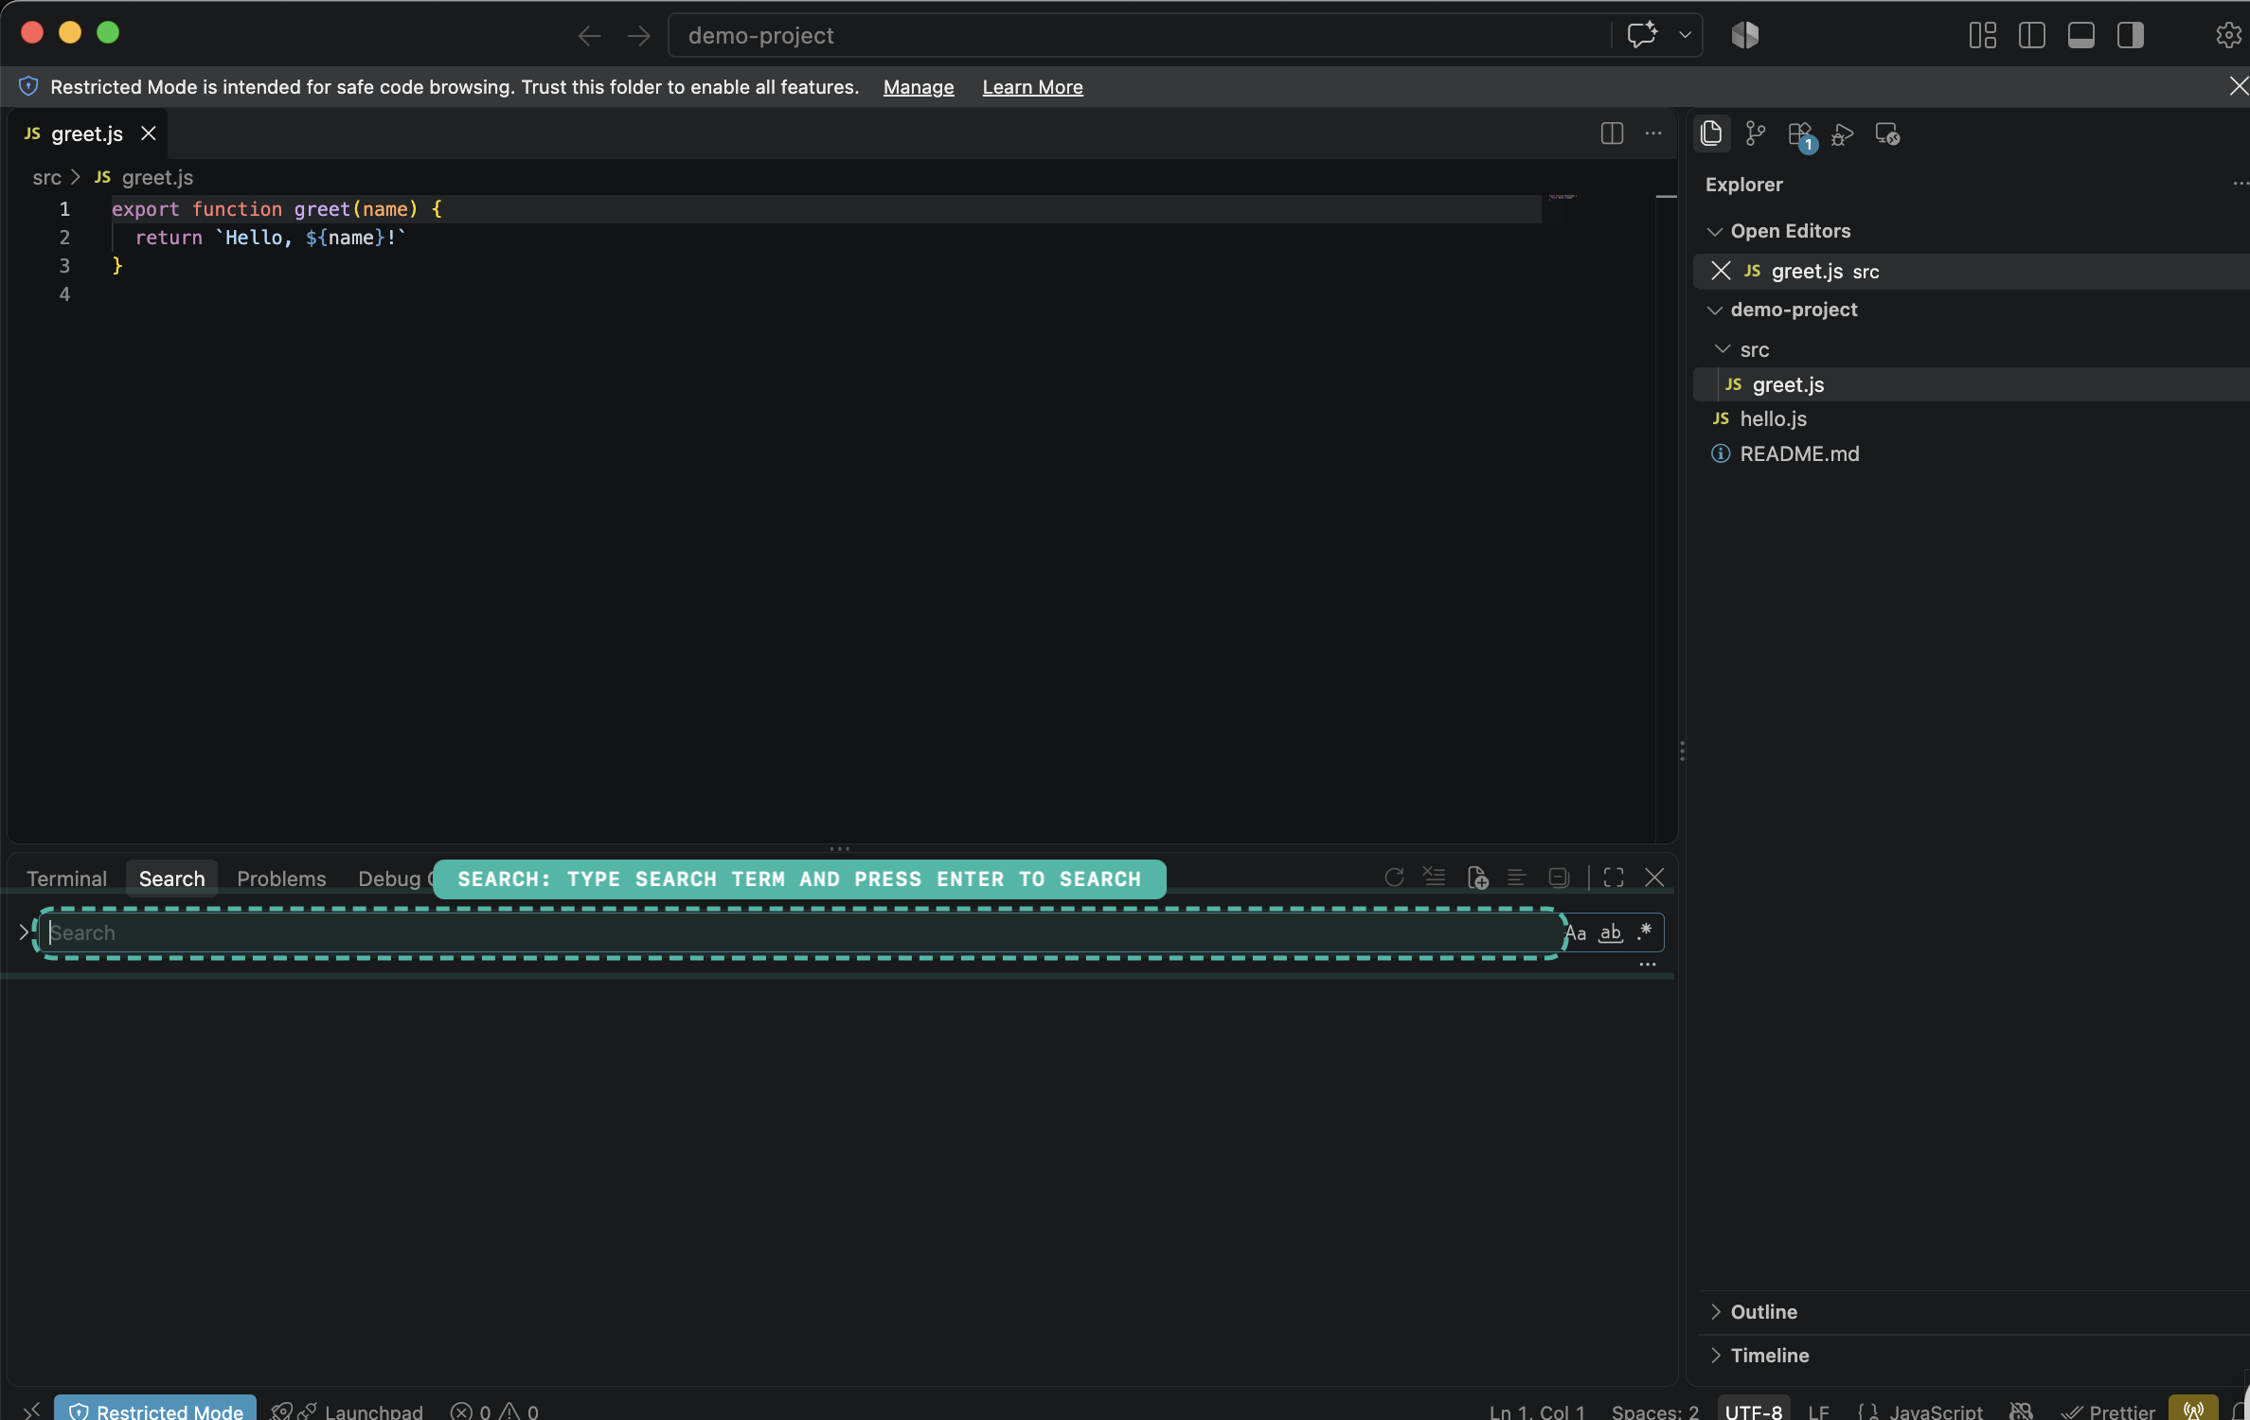Open errors and warnings count in status bar

(494, 1411)
